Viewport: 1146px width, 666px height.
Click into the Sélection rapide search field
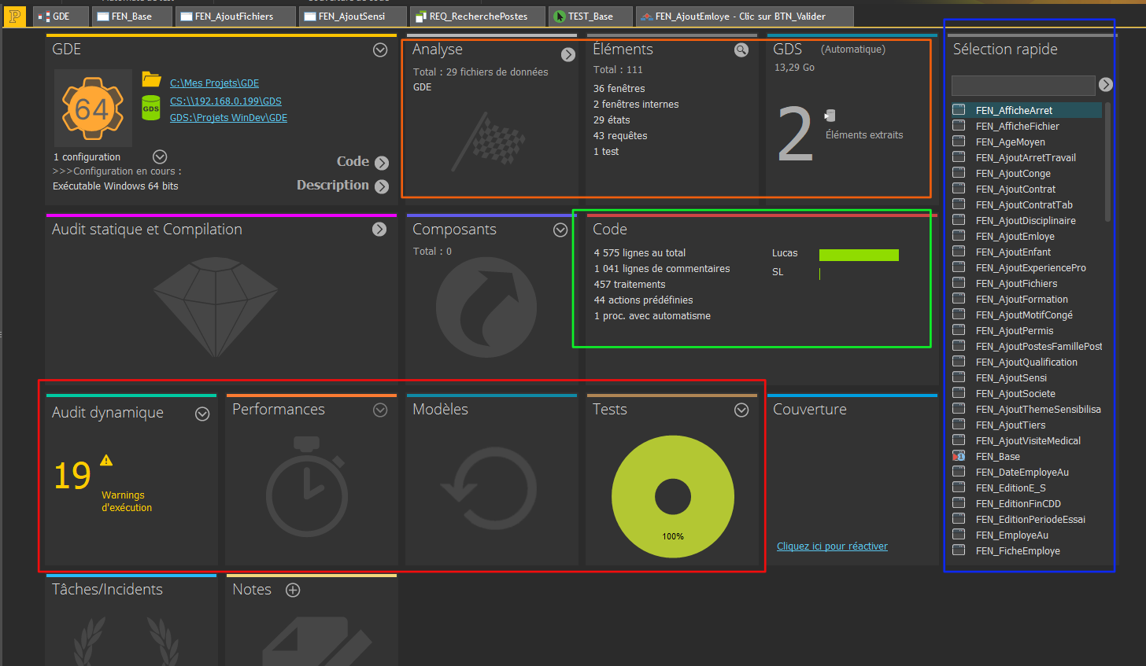coord(1023,85)
